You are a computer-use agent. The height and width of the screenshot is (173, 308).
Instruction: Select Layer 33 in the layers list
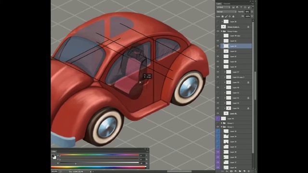[236, 142]
